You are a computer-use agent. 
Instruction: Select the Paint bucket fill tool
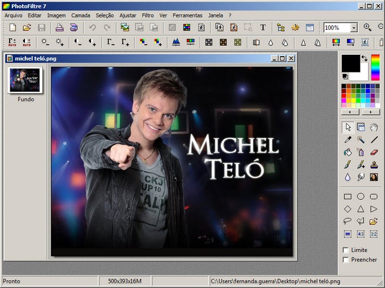(348, 152)
